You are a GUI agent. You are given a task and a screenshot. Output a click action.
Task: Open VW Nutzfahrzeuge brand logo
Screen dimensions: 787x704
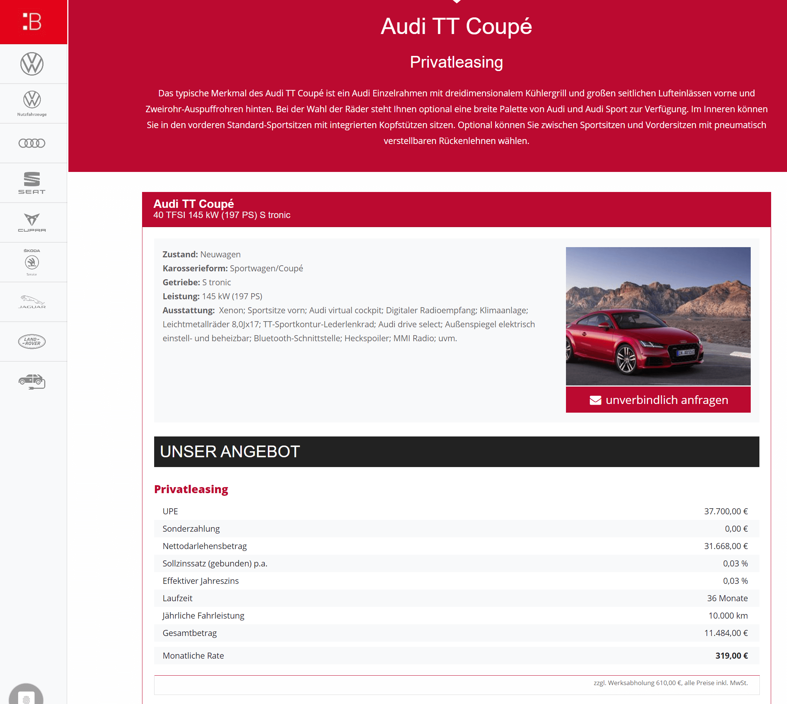point(32,103)
